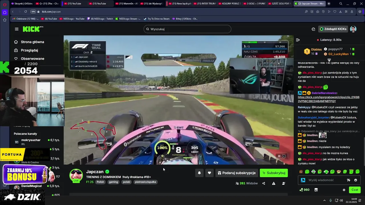This screenshot has height=205, width=365.
Task: Open the taskbar microphone icon
Action: tap(330, 200)
